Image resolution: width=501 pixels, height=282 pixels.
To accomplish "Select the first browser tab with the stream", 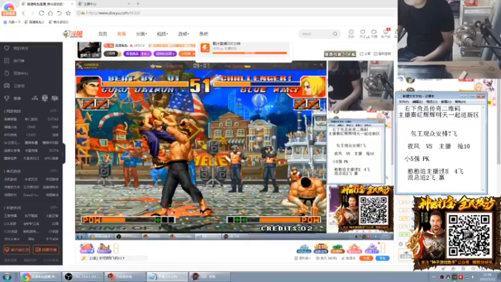I will tap(47, 4).
